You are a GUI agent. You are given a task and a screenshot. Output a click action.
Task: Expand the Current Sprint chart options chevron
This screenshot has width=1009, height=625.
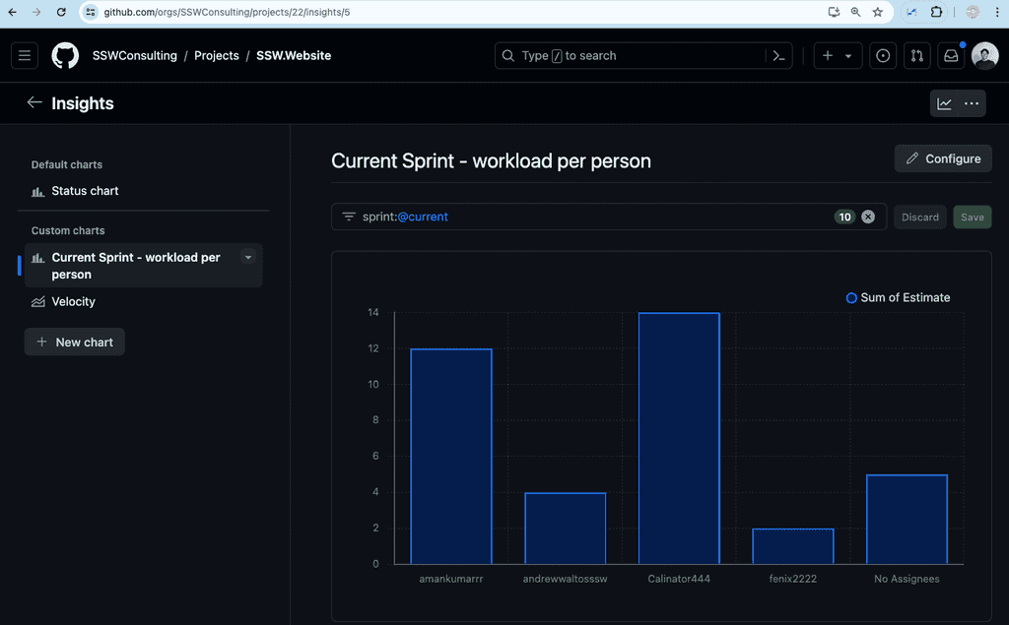[x=247, y=257]
